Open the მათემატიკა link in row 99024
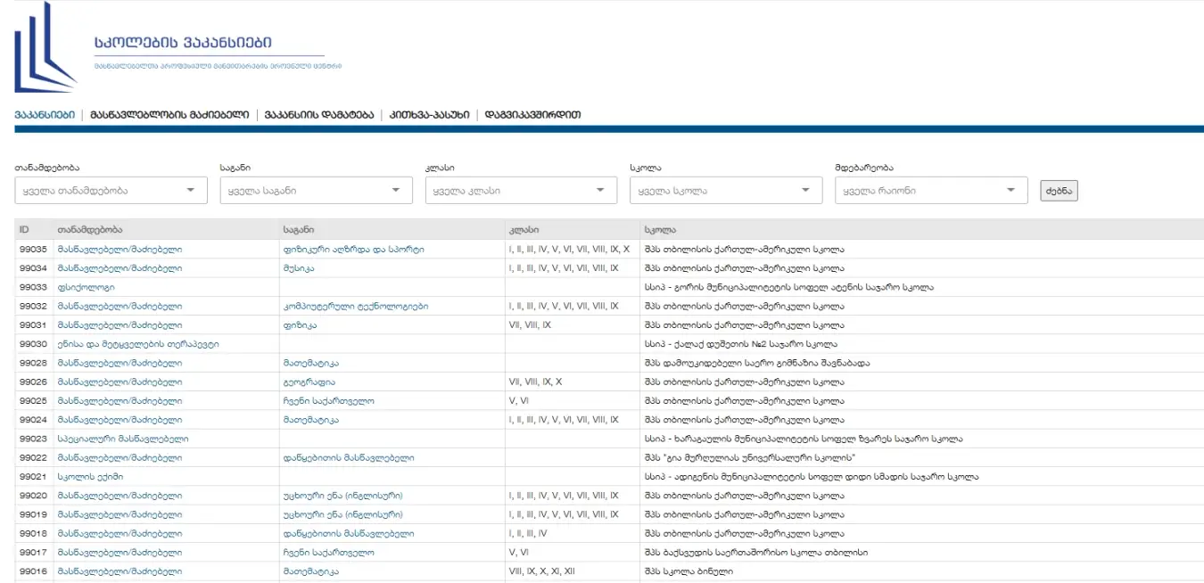The height and width of the screenshot is (583, 1204). point(310,420)
